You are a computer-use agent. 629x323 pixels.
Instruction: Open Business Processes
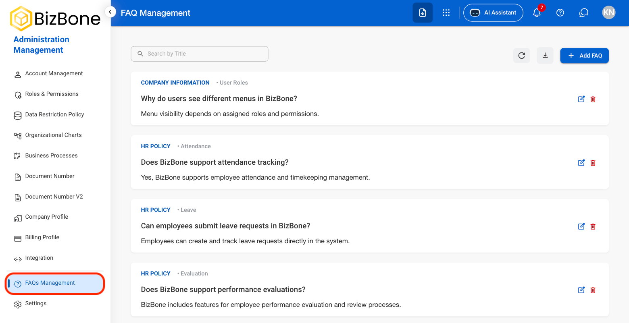[55, 156]
